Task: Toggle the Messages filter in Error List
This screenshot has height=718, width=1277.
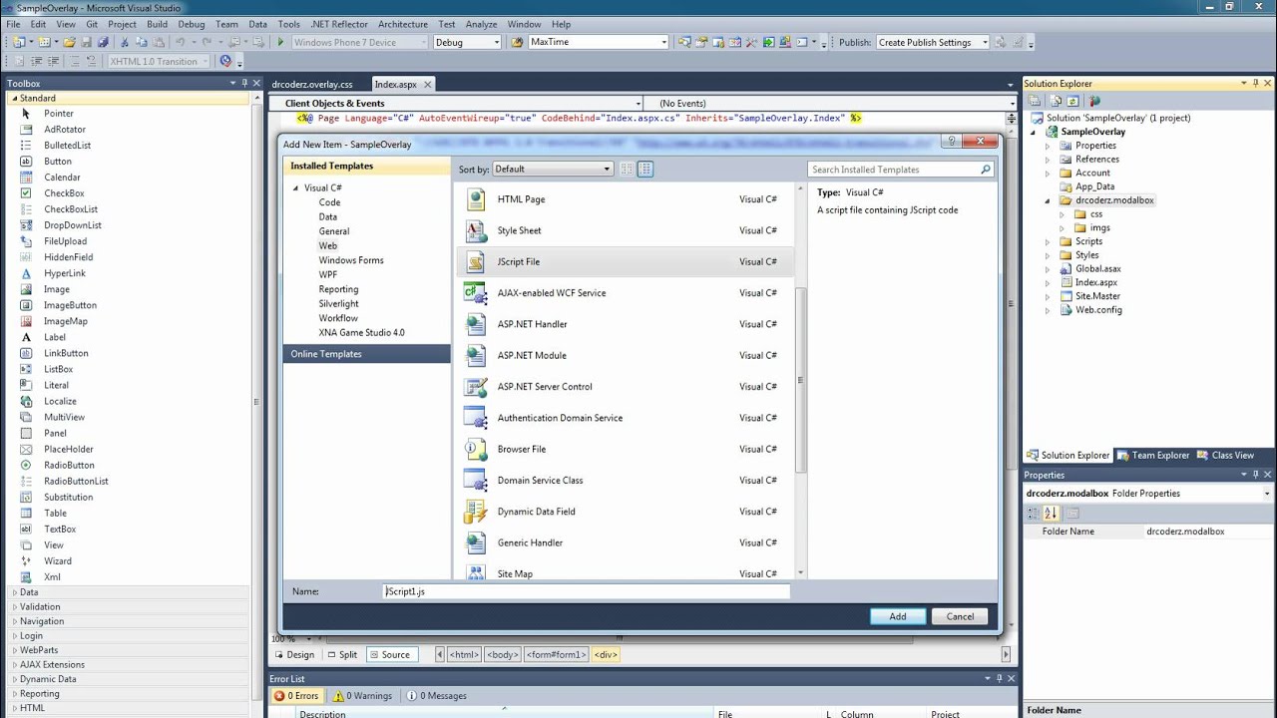Action: (x=437, y=696)
